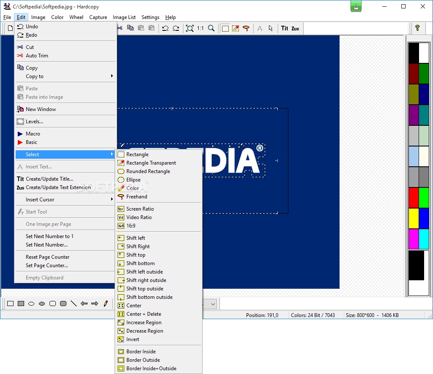The width and height of the screenshot is (433, 374).
Task: Select the pencil drawing tool
Action: pos(105,304)
